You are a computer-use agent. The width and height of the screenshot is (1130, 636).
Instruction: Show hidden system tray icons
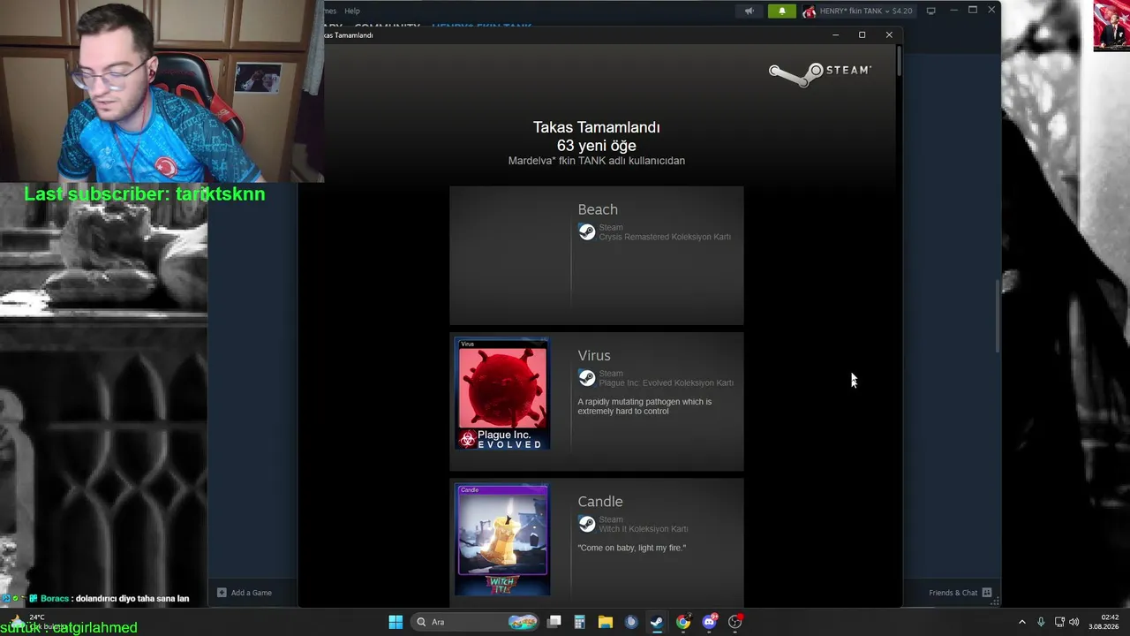point(1022,622)
